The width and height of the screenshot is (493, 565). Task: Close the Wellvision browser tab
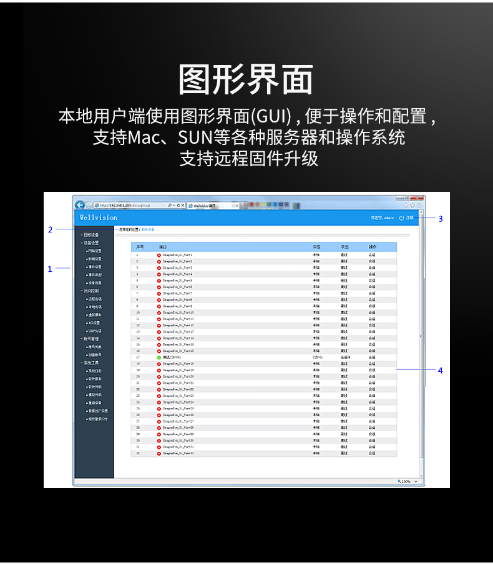pyautogui.click(x=237, y=206)
